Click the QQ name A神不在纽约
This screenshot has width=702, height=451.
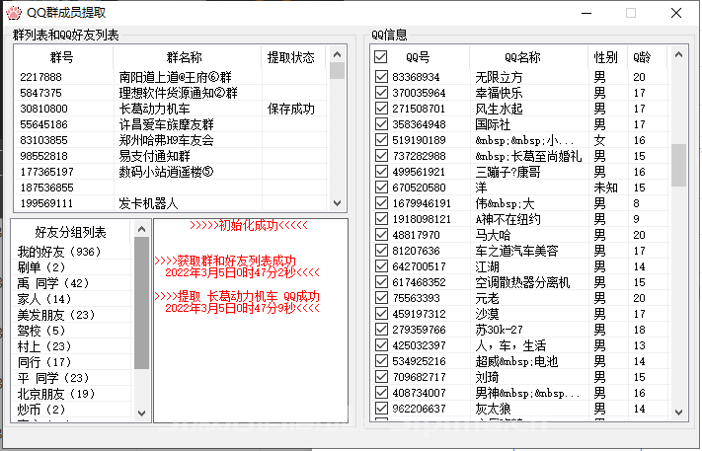507,219
